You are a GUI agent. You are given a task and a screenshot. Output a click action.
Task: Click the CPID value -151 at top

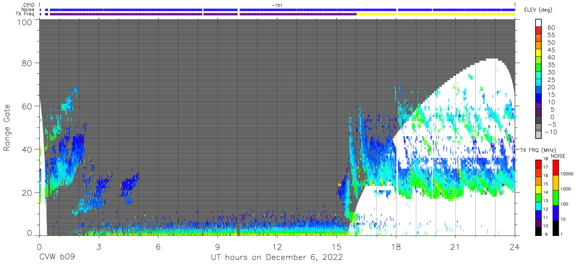coord(277,5)
